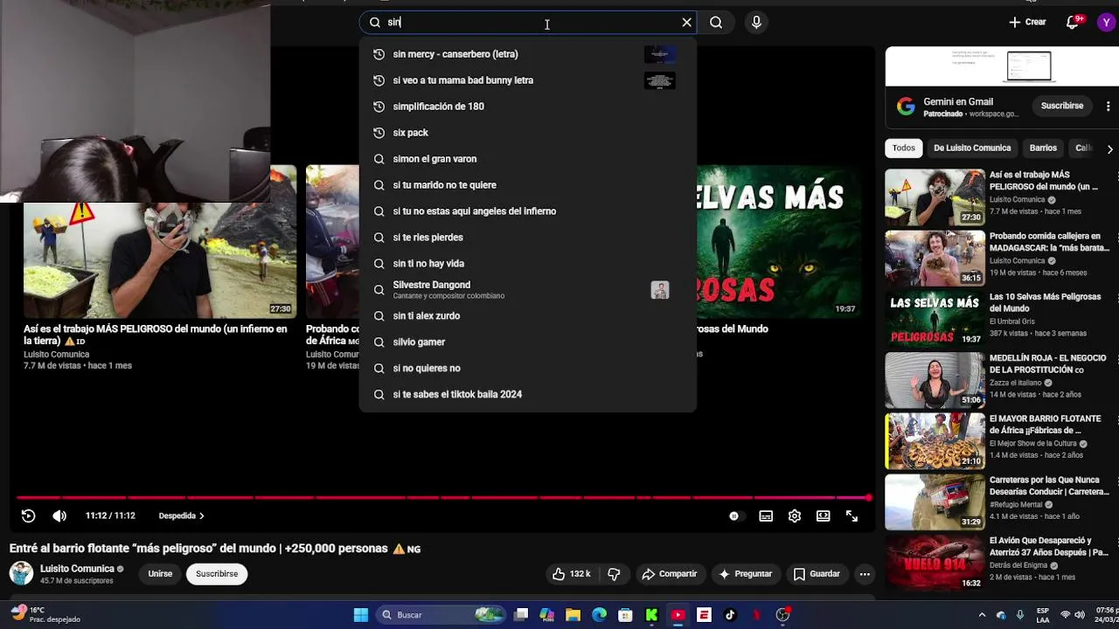
Task: Click search icon beside 'silvio gamer'
Action: point(379,342)
